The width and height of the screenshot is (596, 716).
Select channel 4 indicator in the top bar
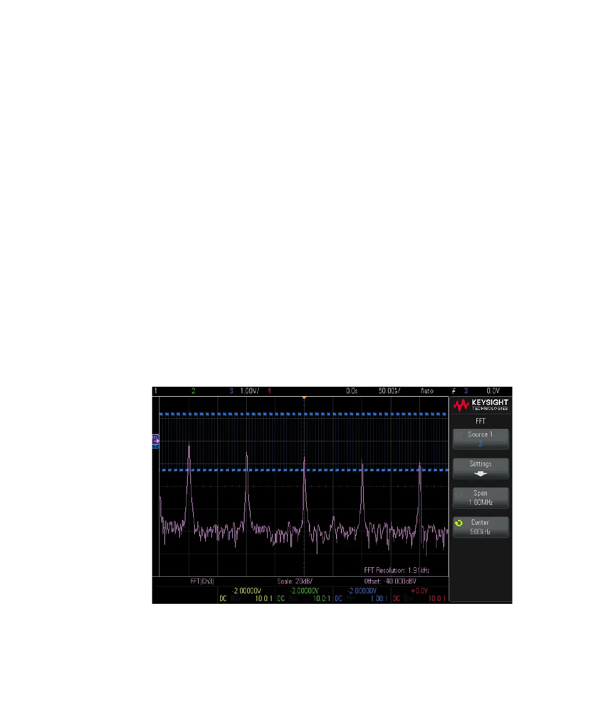coord(269,391)
